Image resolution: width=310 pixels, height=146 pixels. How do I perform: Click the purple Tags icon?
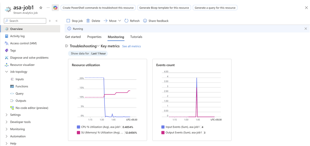[7, 50]
